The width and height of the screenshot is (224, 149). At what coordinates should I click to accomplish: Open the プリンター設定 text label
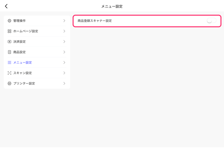(x=24, y=84)
